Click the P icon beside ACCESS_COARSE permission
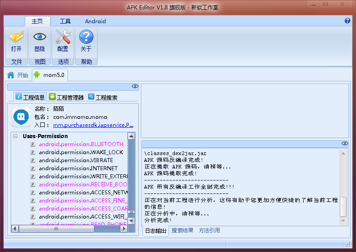Screen dimensions: 356x252 click(33, 209)
